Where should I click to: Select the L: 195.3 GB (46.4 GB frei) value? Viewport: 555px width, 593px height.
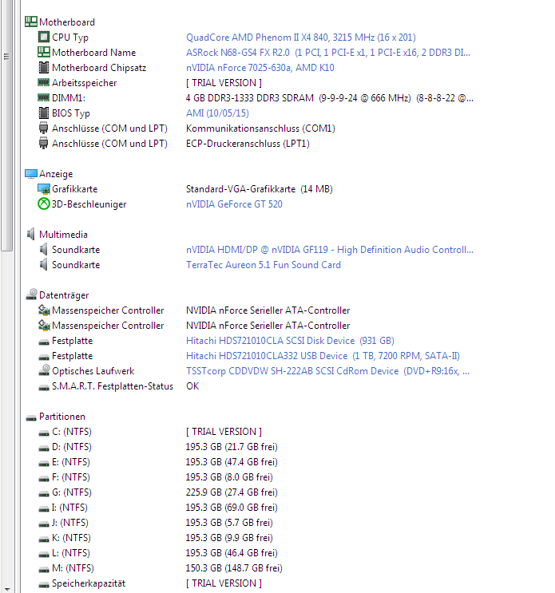click(x=231, y=553)
